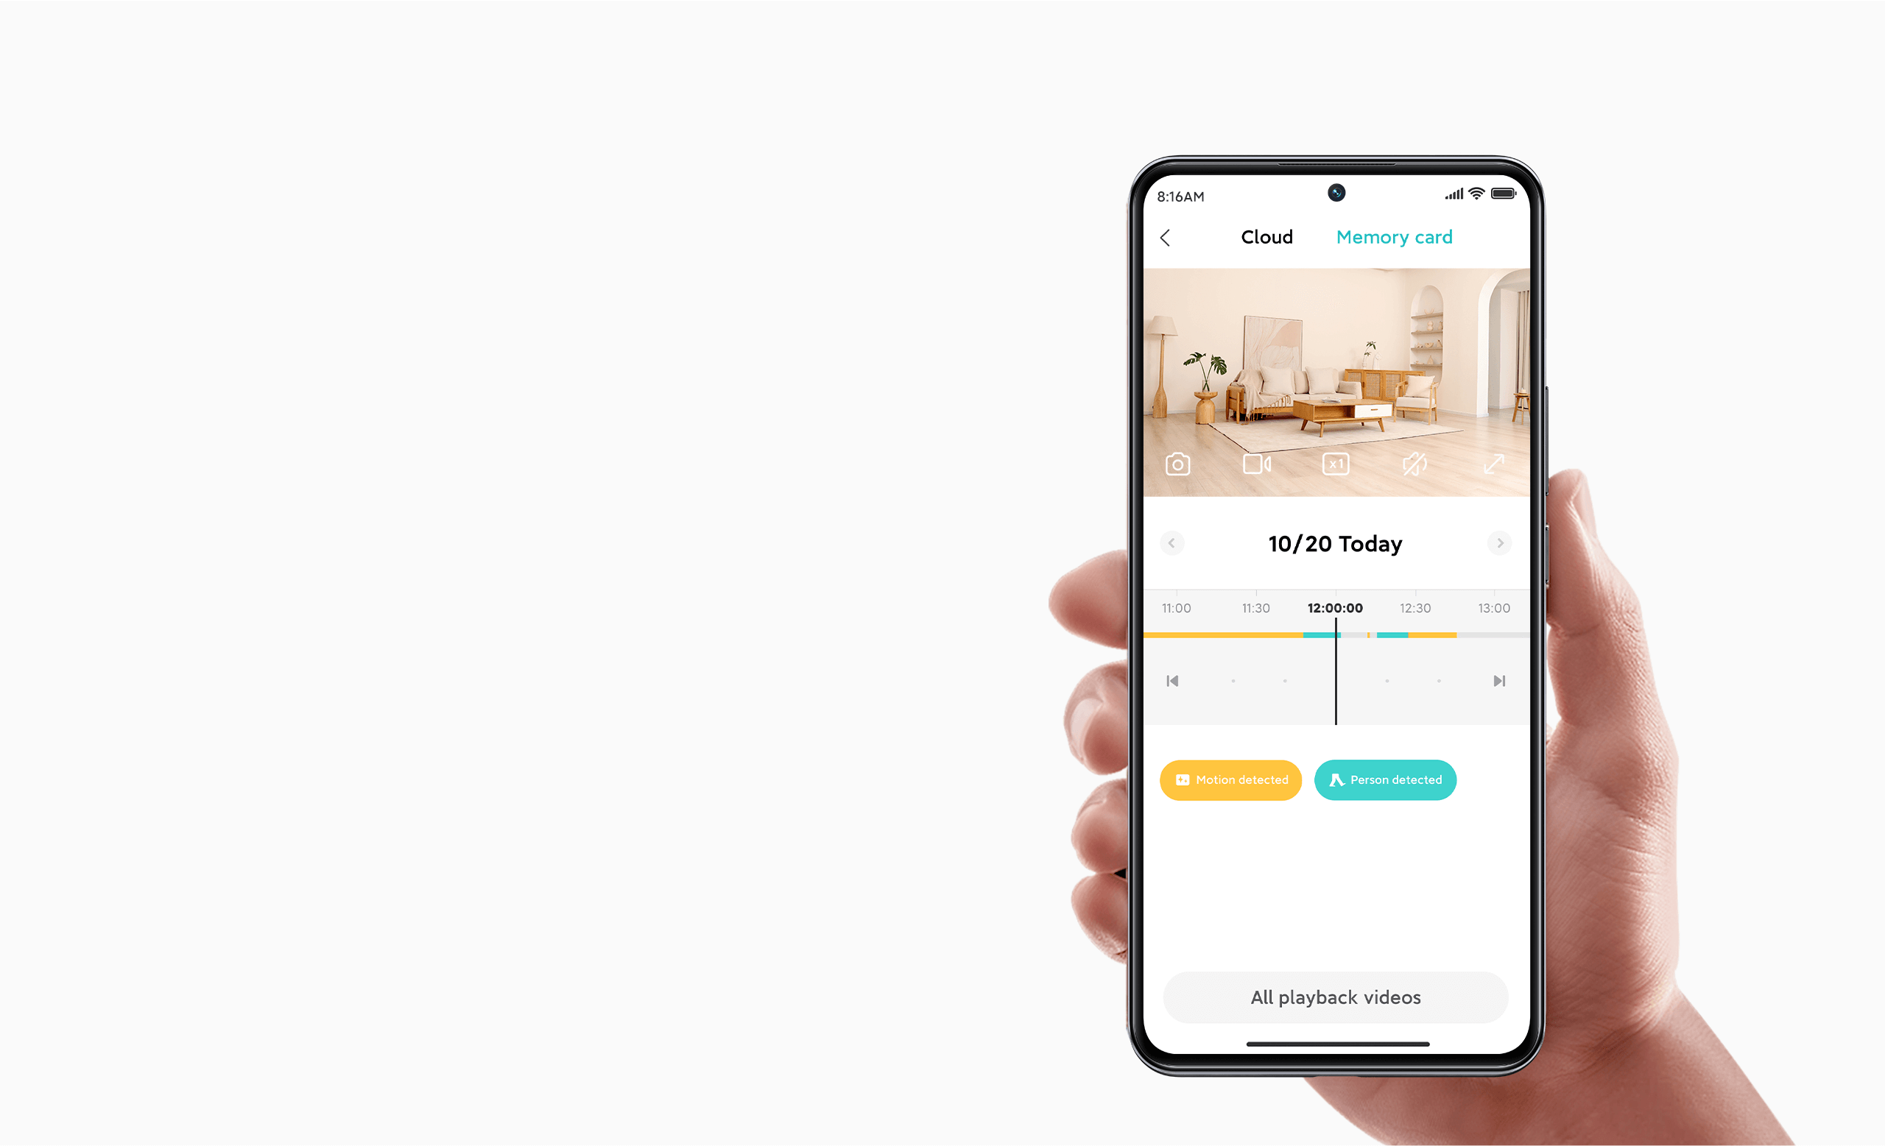The image size is (1885, 1146).
Task: Tap the live camera feed thumbnail
Action: pos(1333,377)
